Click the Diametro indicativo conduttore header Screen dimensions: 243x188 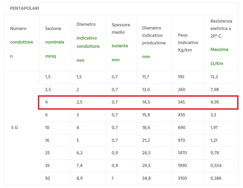(88, 42)
